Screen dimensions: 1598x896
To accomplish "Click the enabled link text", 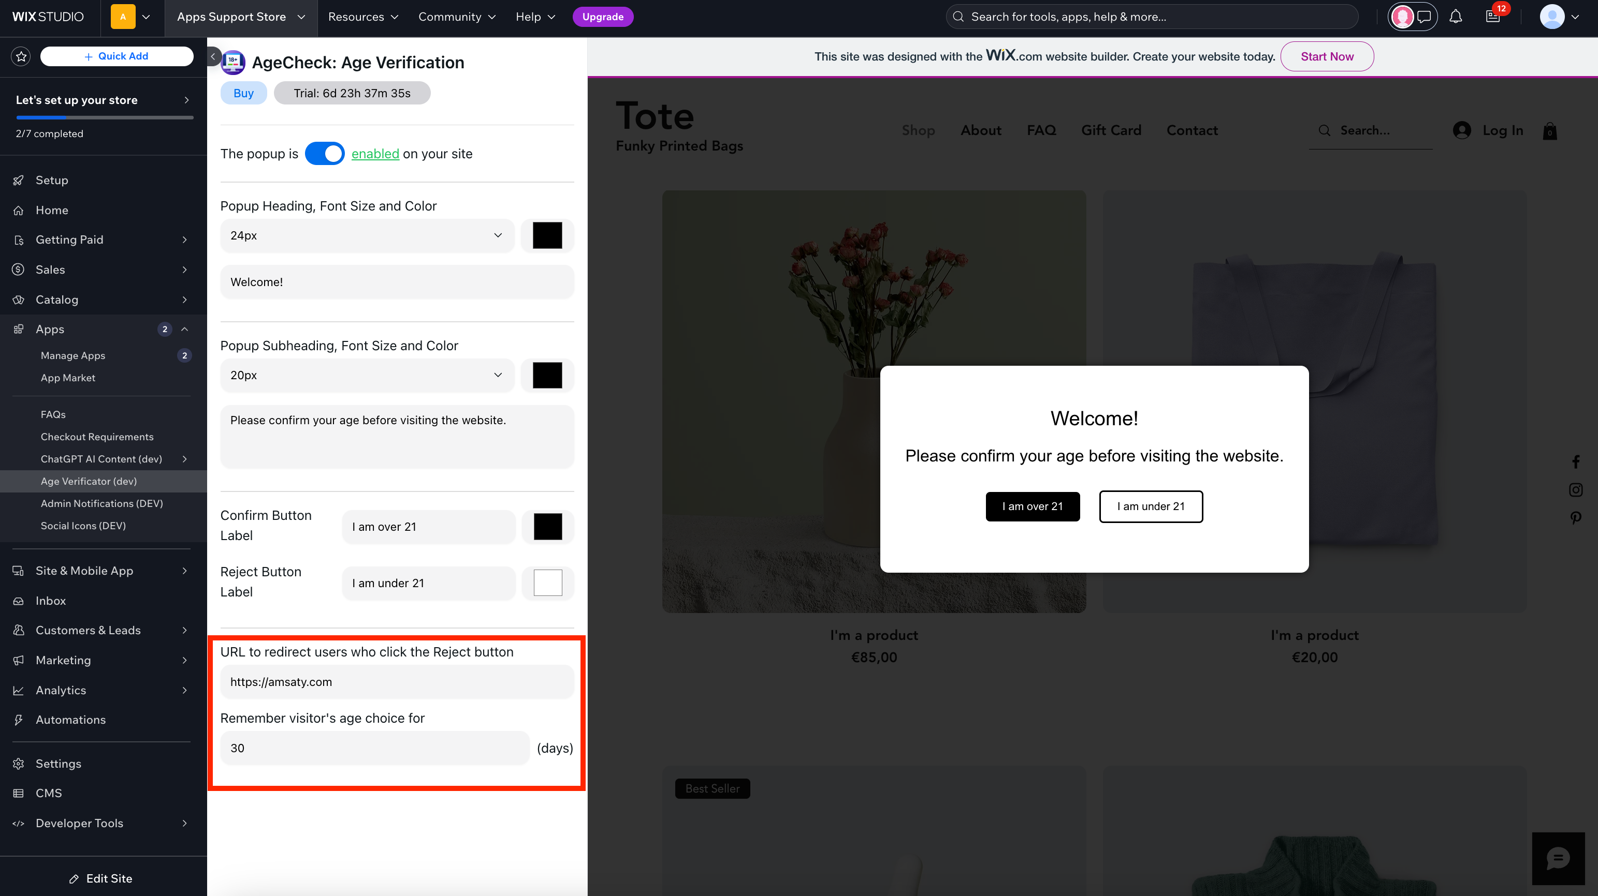I will [375, 154].
